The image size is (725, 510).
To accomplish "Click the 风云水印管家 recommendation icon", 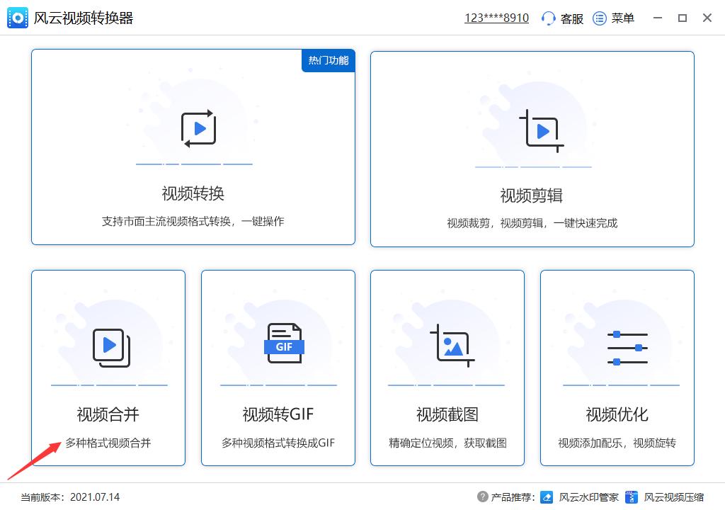I will 546,497.
